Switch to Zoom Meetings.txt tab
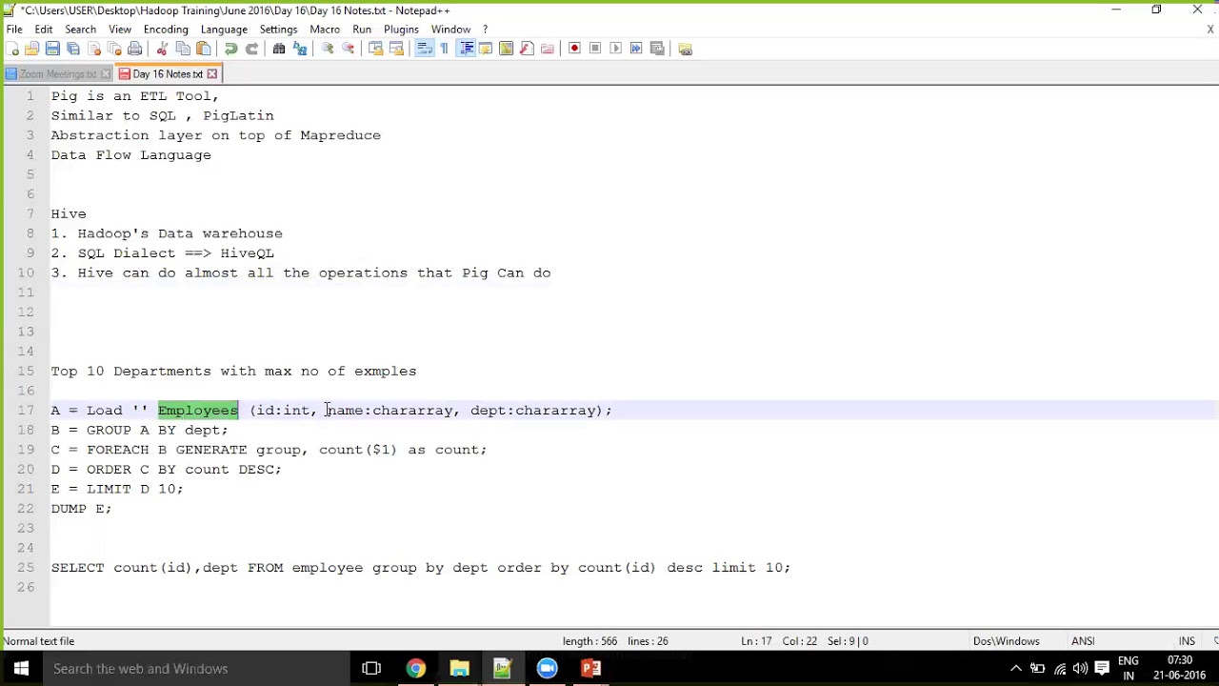Viewport: 1219px width, 686px height. (x=57, y=74)
